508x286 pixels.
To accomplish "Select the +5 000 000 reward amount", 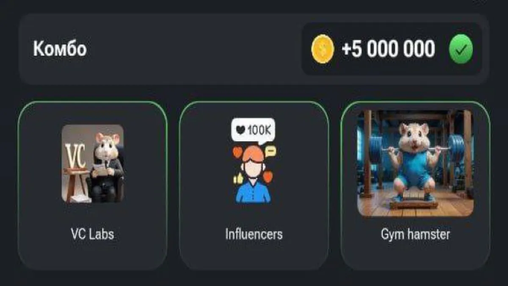I will 388,49.
